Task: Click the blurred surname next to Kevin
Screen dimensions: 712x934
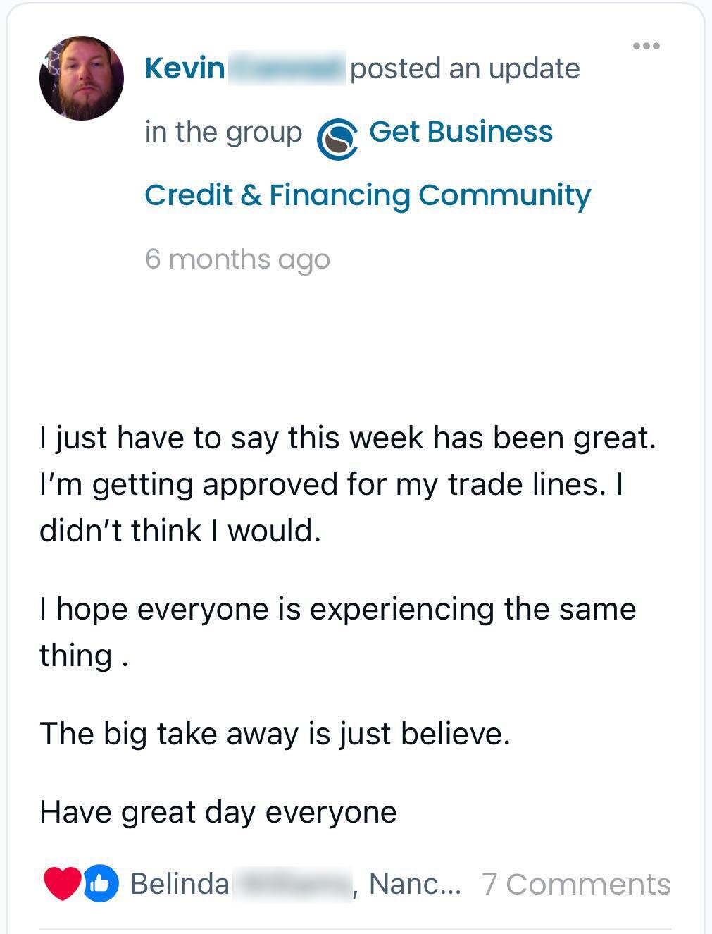Action: click(286, 69)
